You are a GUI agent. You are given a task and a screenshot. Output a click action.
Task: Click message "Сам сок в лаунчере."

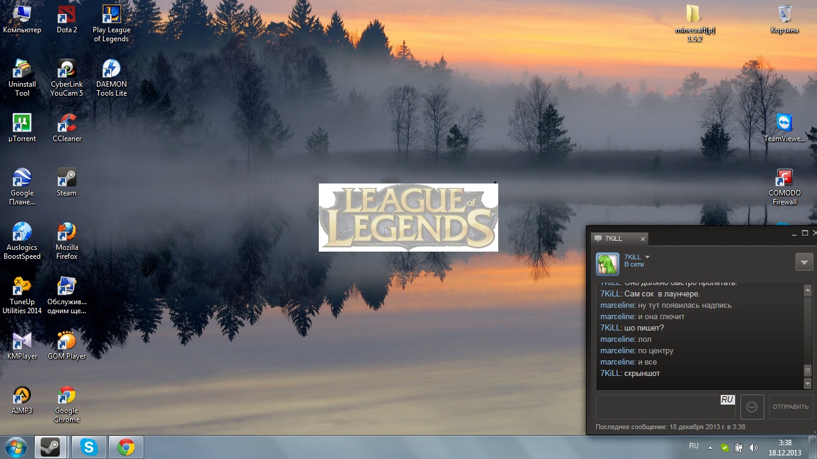[x=661, y=294]
